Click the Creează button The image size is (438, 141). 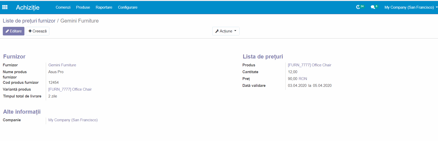[37, 31]
